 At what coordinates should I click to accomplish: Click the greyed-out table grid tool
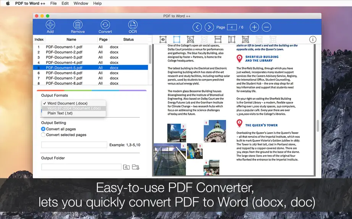(273, 39)
